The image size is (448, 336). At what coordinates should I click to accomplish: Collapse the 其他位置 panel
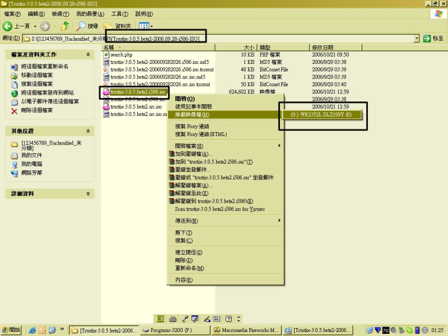click(x=88, y=131)
